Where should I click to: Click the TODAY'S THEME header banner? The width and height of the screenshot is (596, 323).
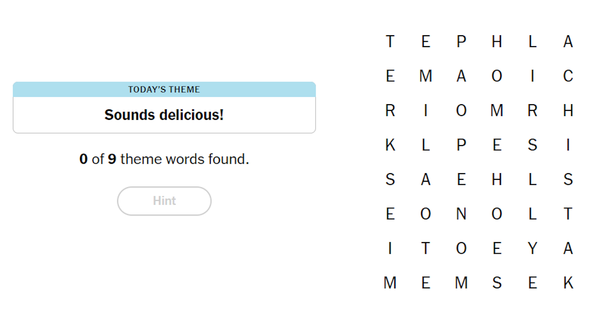[x=164, y=89]
